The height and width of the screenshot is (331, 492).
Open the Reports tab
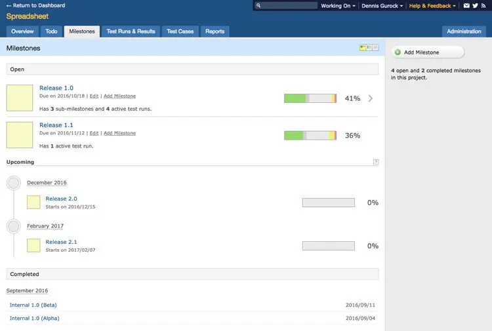(x=215, y=31)
